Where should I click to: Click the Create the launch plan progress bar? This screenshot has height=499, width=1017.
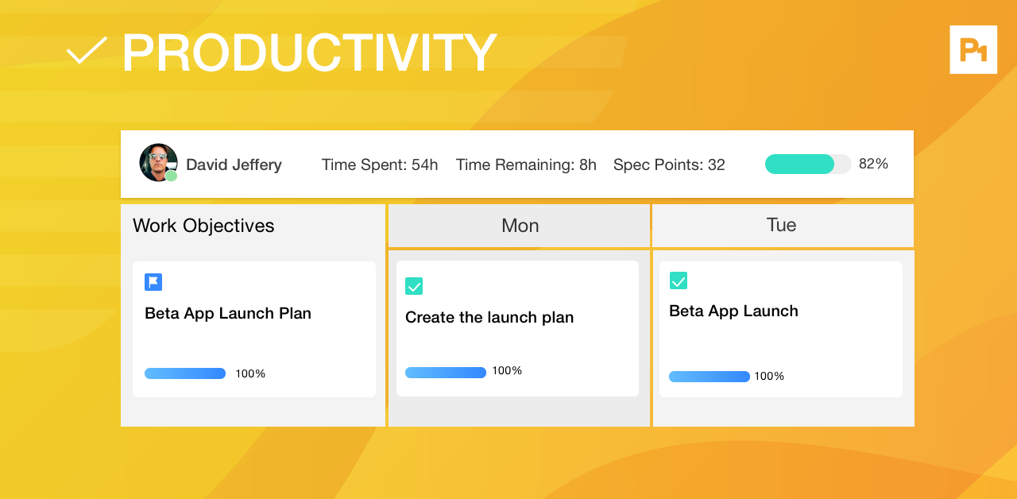pos(446,372)
